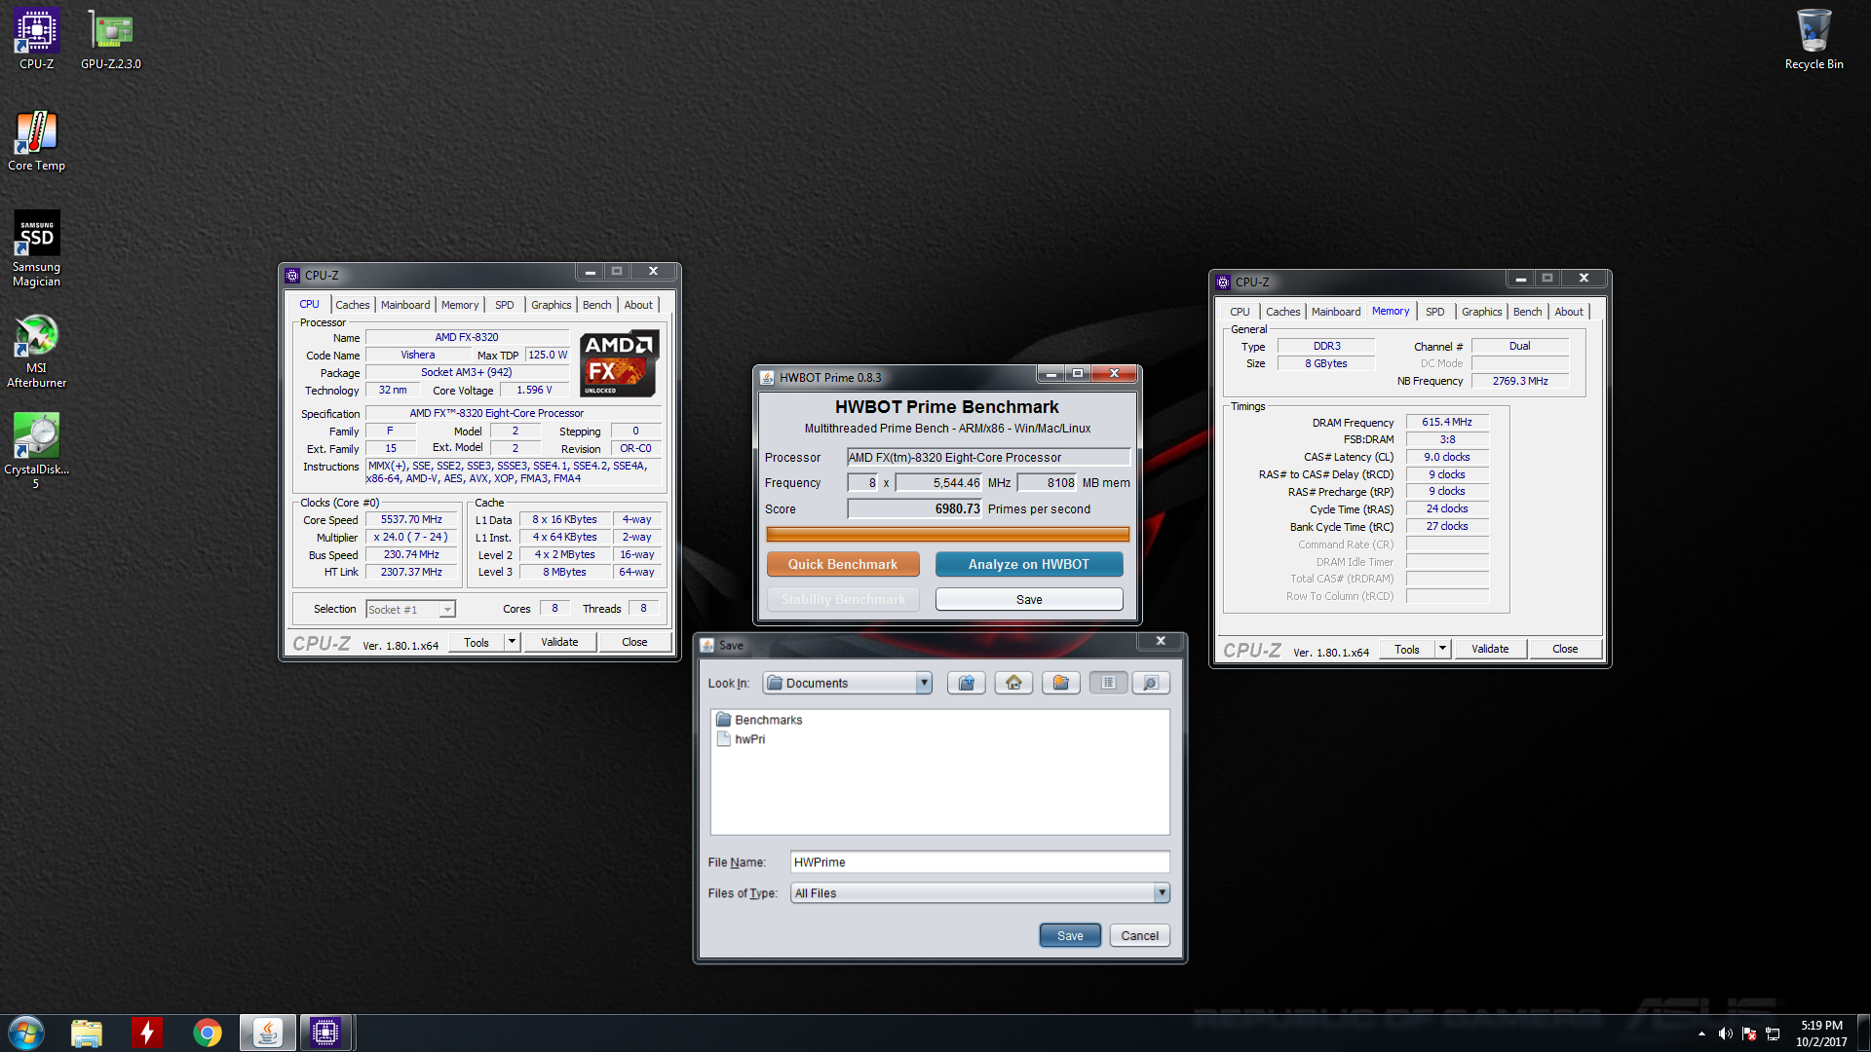Confirm with Save button in Save dialog
The image size is (1871, 1052).
(1070, 935)
